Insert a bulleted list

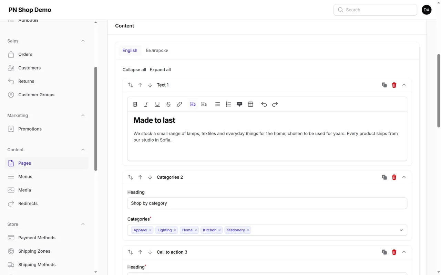[217, 104]
